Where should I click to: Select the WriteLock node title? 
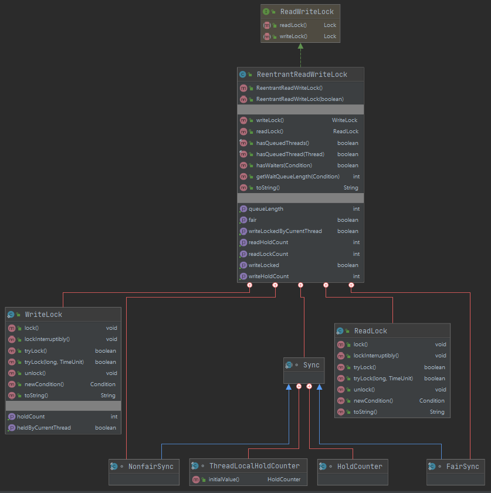pos(43,315)
